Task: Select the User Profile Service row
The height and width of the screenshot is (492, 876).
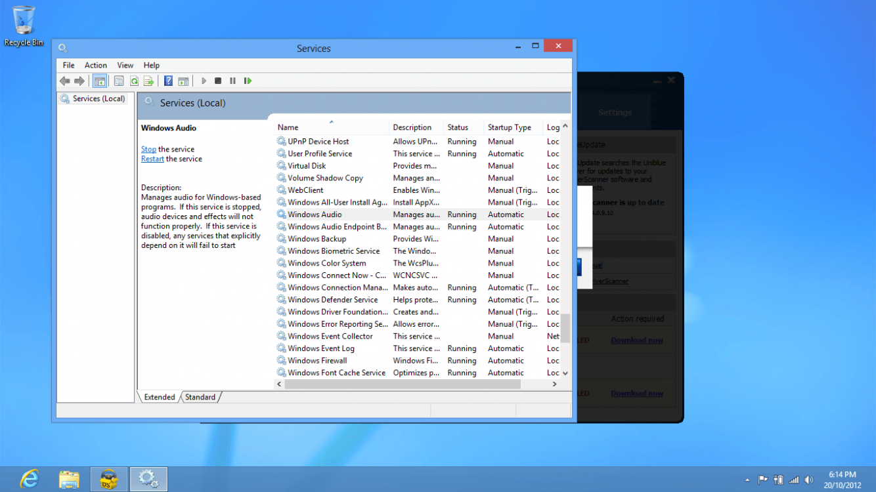Action: pyautogui.click(x=418, y=154)
